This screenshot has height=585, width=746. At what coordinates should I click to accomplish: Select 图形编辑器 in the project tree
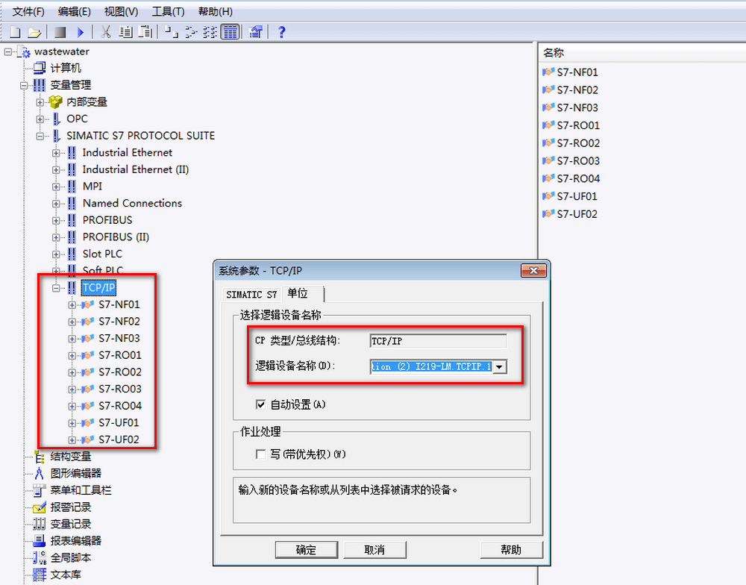pos(75,473)
